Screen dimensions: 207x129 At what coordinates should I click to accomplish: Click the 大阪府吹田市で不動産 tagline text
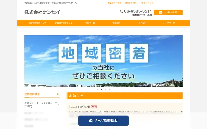pos(50,3)
